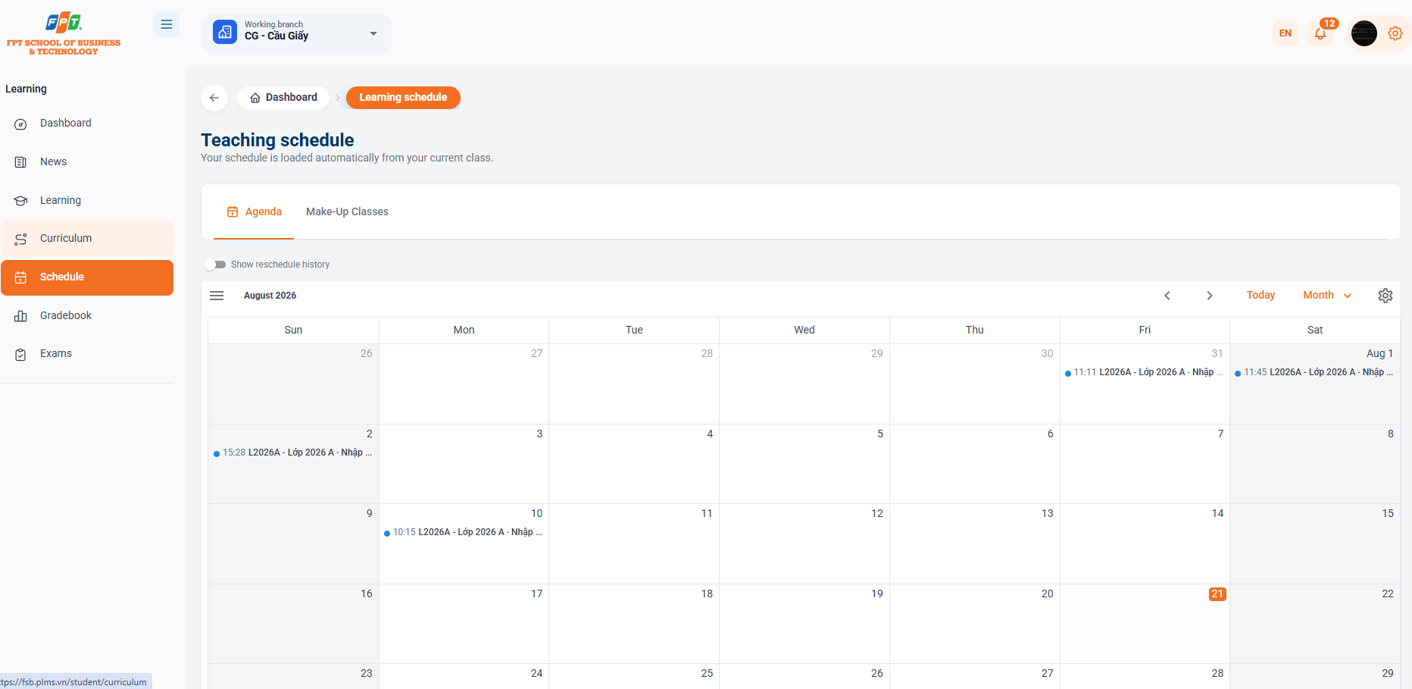1412x689 pixels.
Task: Click the August 2026 calendar title
Action: pyautogui.click(x=270, y=296)
